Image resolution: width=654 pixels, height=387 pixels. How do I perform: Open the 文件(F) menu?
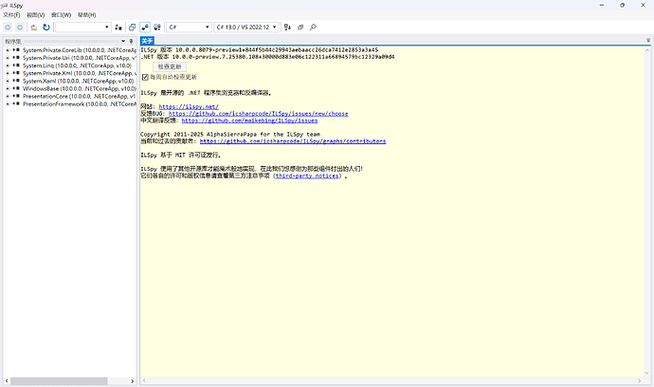coord(11,15)
